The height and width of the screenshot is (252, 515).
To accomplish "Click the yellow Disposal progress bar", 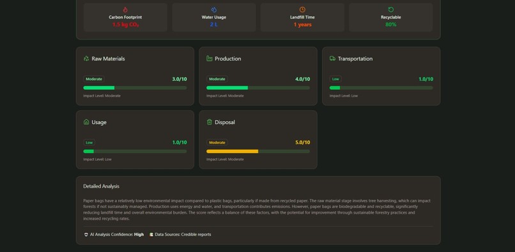I will pyautogui.click(x=258, y=151).
